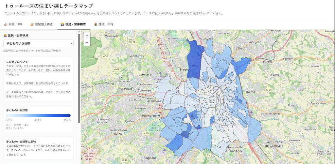Click the M 37 road shield

click(x=105, y=56)
